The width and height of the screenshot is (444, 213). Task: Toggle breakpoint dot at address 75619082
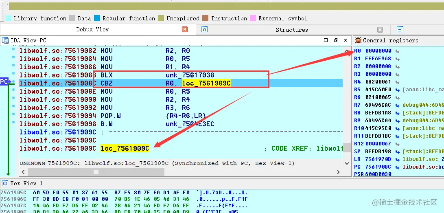tap(13, 49)
